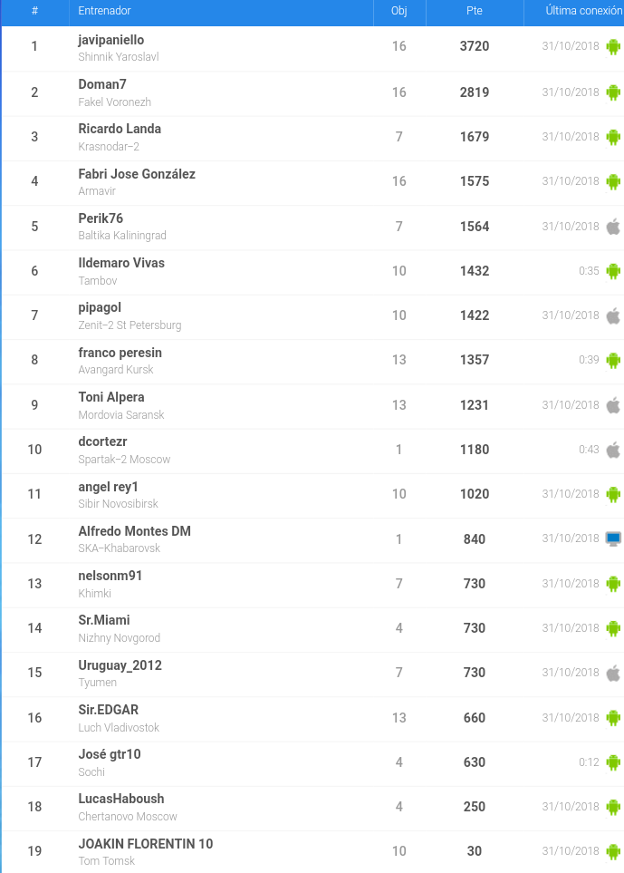624x873 pixels.
Task: Click the # ranking column header
Action: pos(34,11)
